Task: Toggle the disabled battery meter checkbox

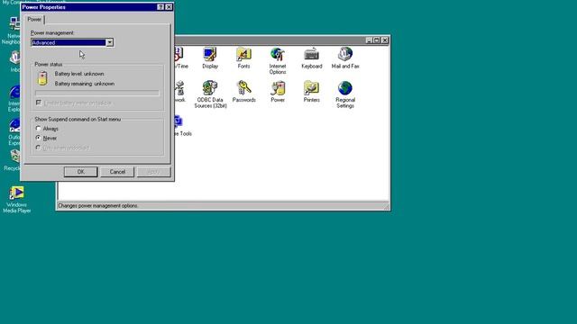Action: coord(39,103)
